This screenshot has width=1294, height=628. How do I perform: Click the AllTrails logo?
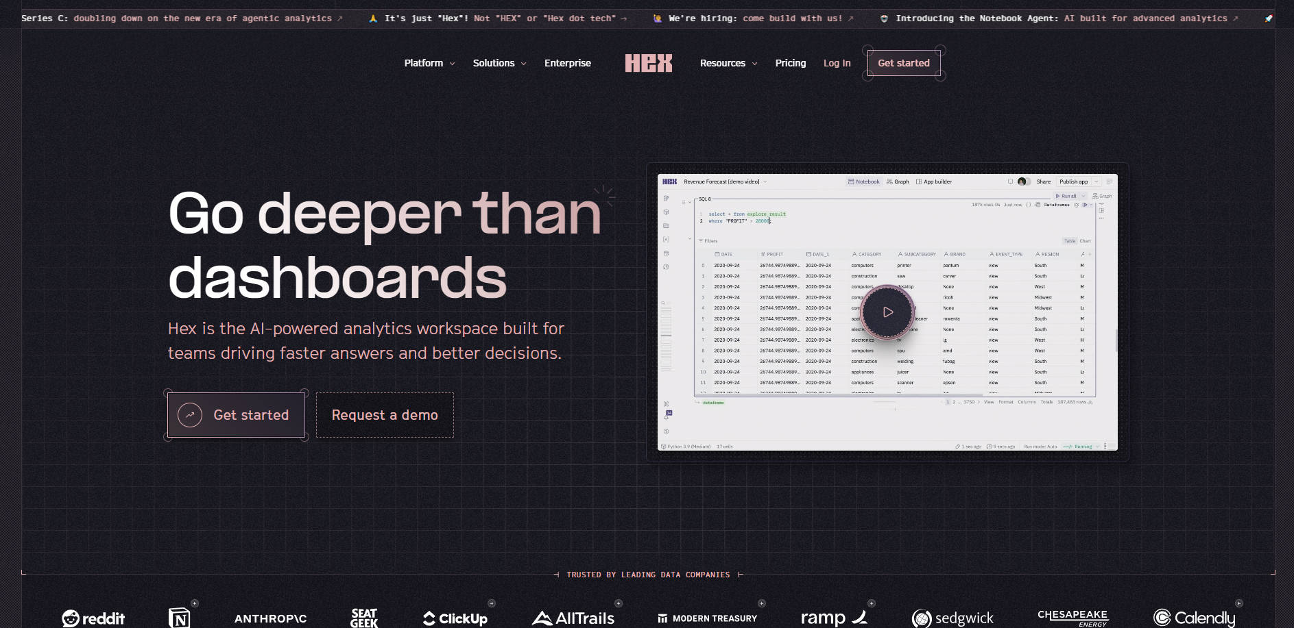[573, 618]
